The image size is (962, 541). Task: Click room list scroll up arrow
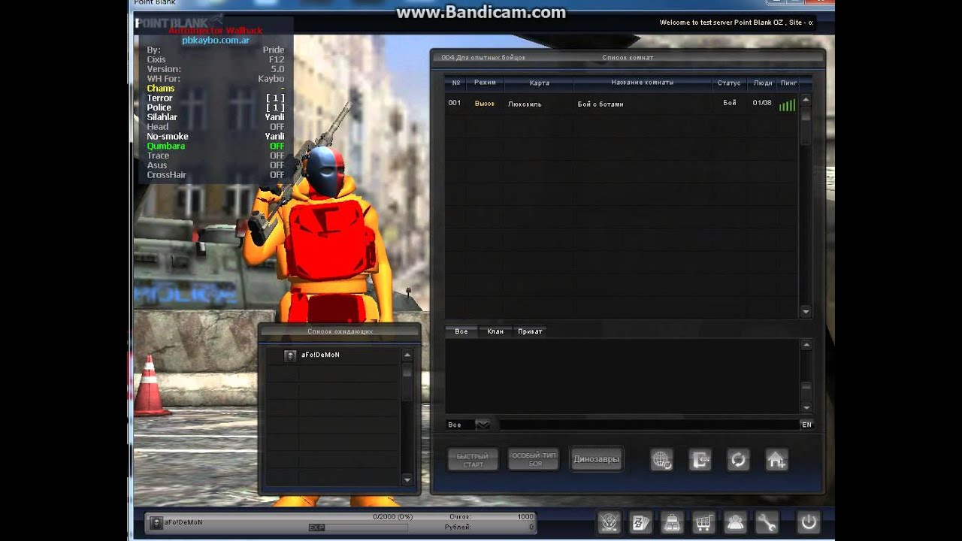[x=806, y=99]
